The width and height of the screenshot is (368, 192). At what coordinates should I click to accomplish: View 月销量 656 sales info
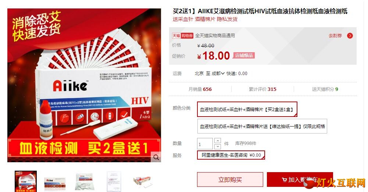[200, 89]
